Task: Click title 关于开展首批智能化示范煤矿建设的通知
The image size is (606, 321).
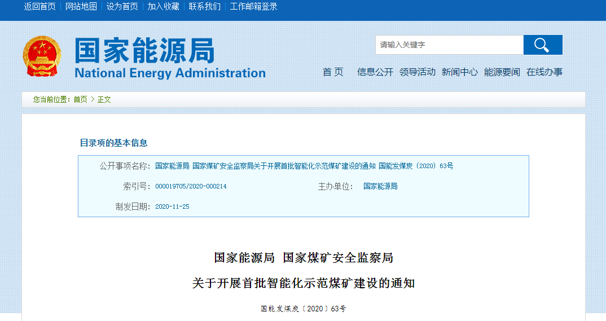Action: (x=304, y=283)
